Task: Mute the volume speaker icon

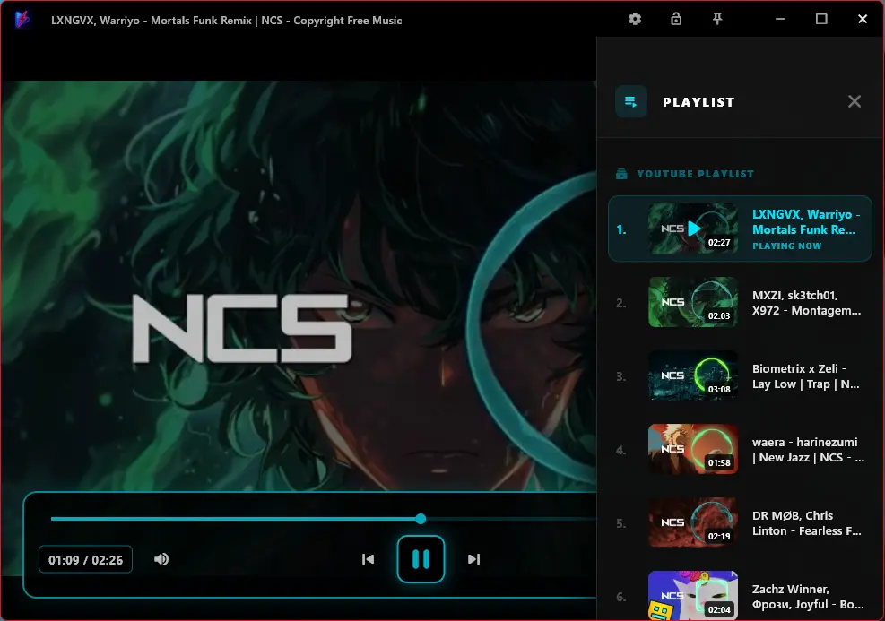Action: point(161,559)
